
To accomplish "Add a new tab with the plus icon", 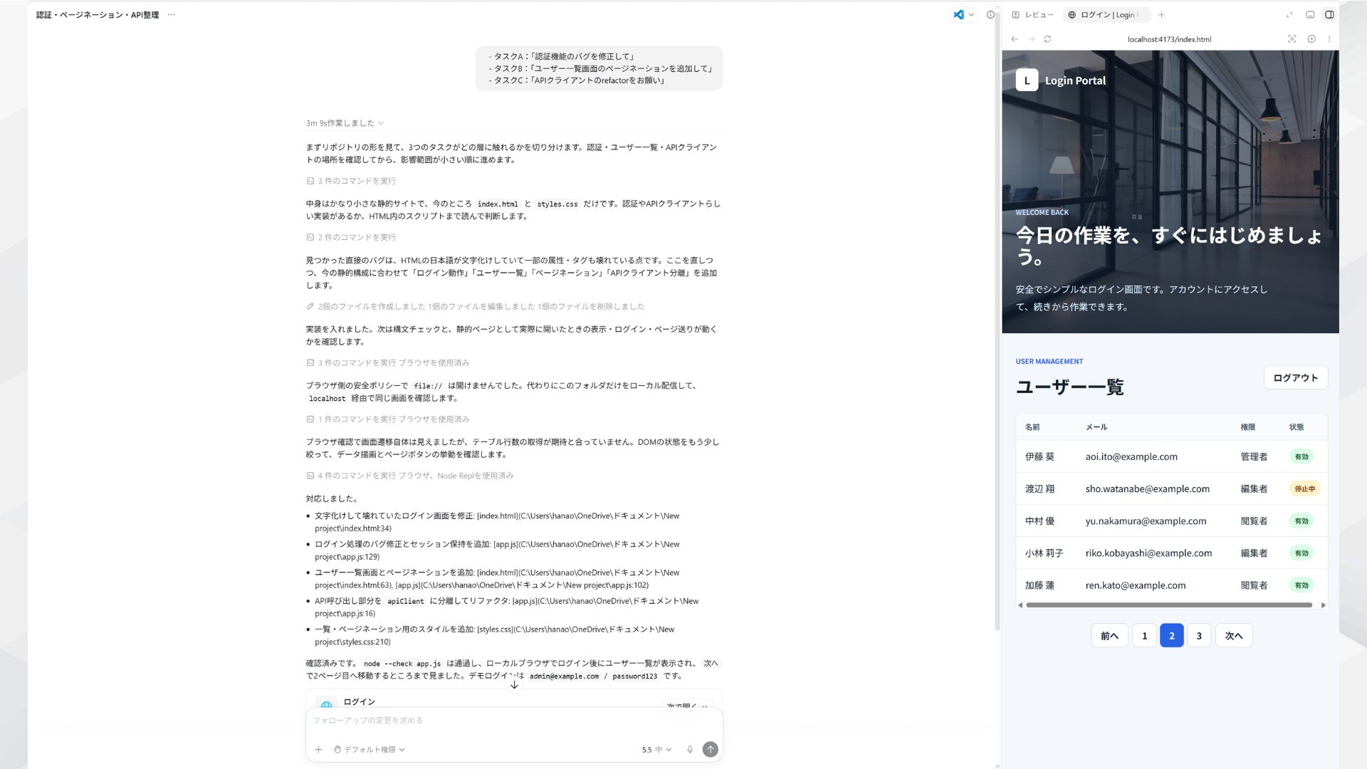I will click(x=1161, y=14).
